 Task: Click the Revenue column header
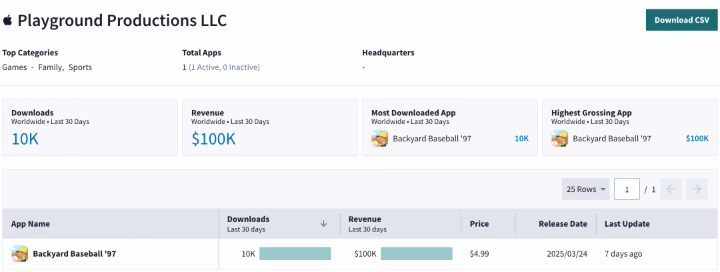tap(401, 223)
